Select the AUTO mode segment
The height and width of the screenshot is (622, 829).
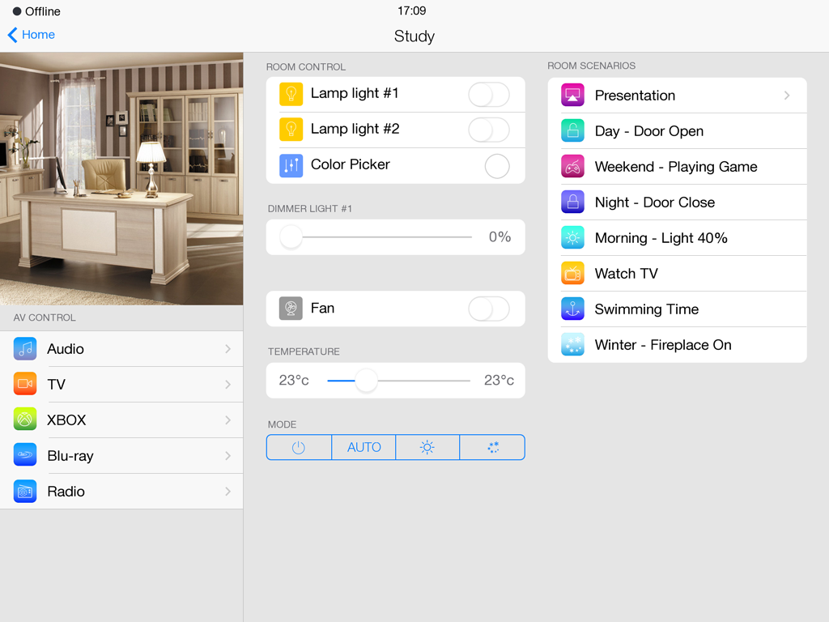coord(363,447)
